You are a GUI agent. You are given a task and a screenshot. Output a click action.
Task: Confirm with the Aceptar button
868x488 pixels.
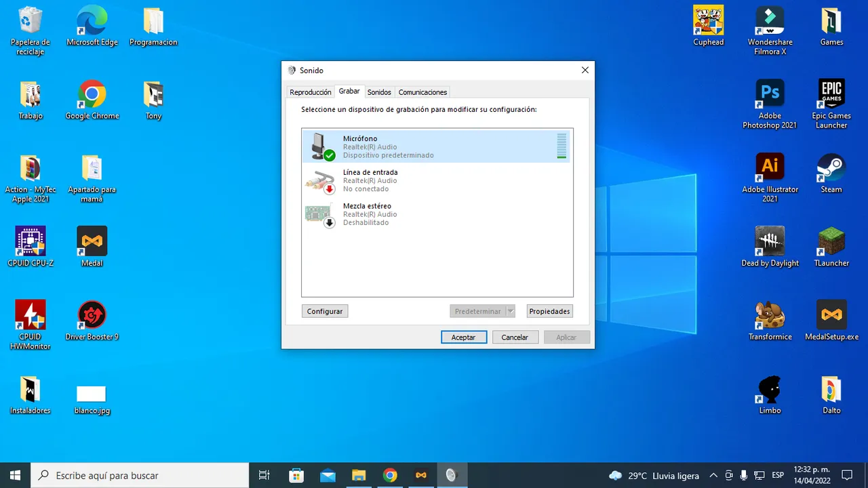click(464, 337)
